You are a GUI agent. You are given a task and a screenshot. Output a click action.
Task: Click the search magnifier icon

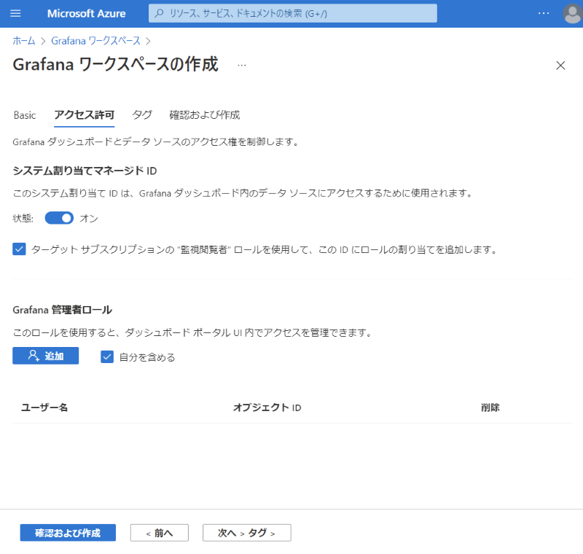point(159,13)
